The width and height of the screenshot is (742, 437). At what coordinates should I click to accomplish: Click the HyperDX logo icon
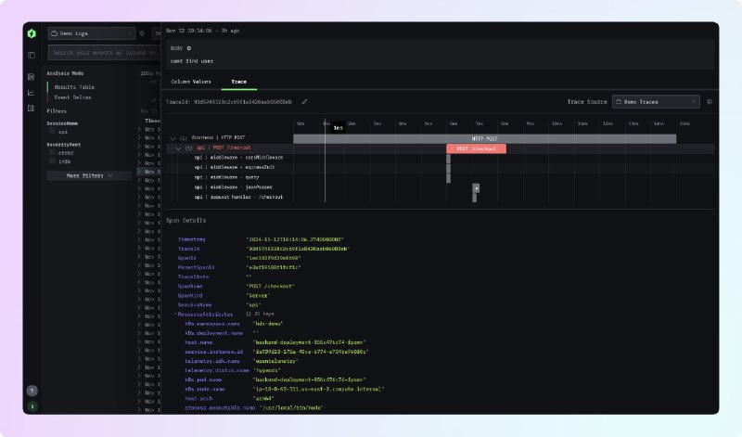32,33
